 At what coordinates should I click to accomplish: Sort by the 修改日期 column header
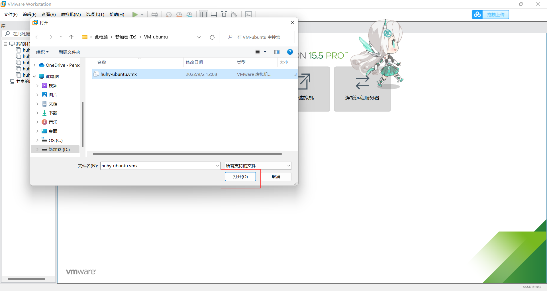(x=194, y=62)
